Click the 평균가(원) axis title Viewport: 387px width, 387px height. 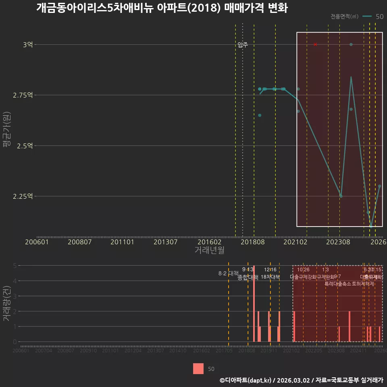coord(7,129)
